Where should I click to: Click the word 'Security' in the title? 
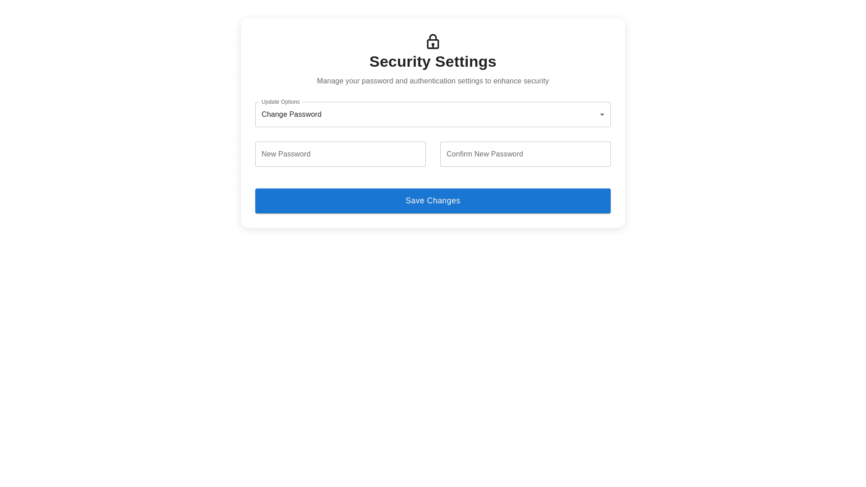(400, 62)
